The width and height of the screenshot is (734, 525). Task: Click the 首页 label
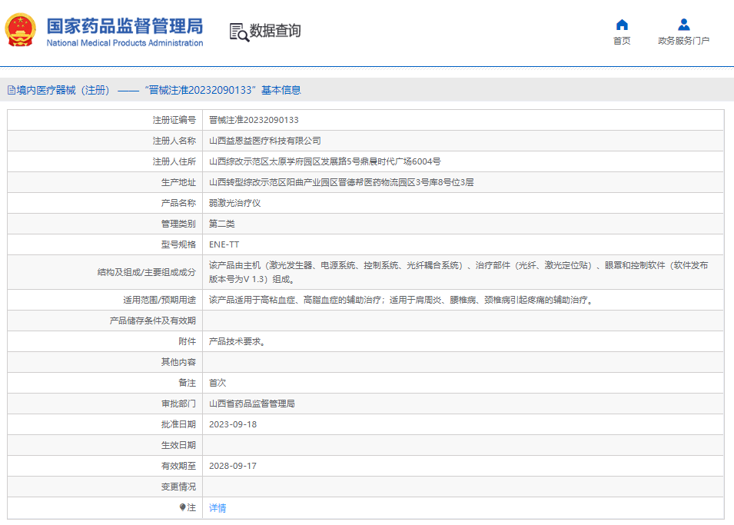[622, 41]
